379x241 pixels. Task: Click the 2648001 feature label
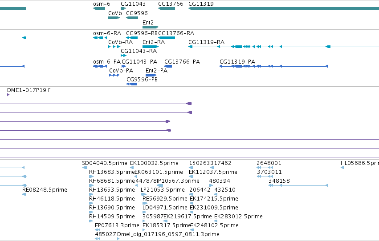tap(269, 163)
